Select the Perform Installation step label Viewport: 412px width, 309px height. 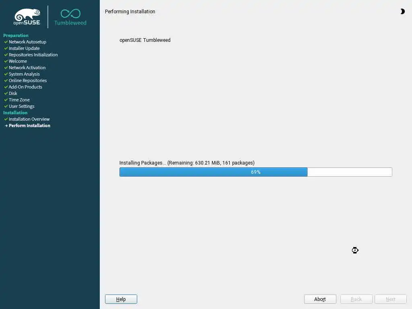(x=29, y=126)
